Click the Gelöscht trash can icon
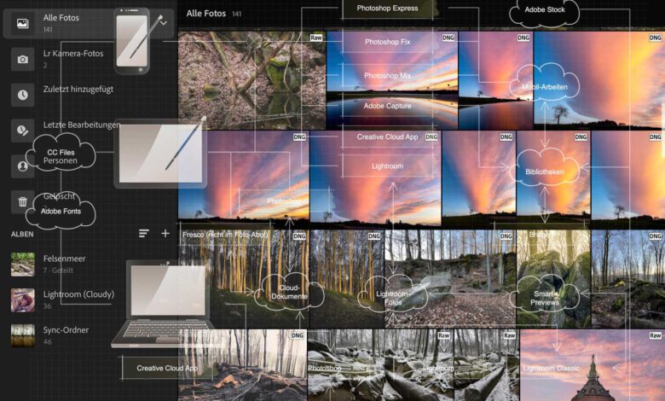665x401 pixels. click(x=22, y=201)
